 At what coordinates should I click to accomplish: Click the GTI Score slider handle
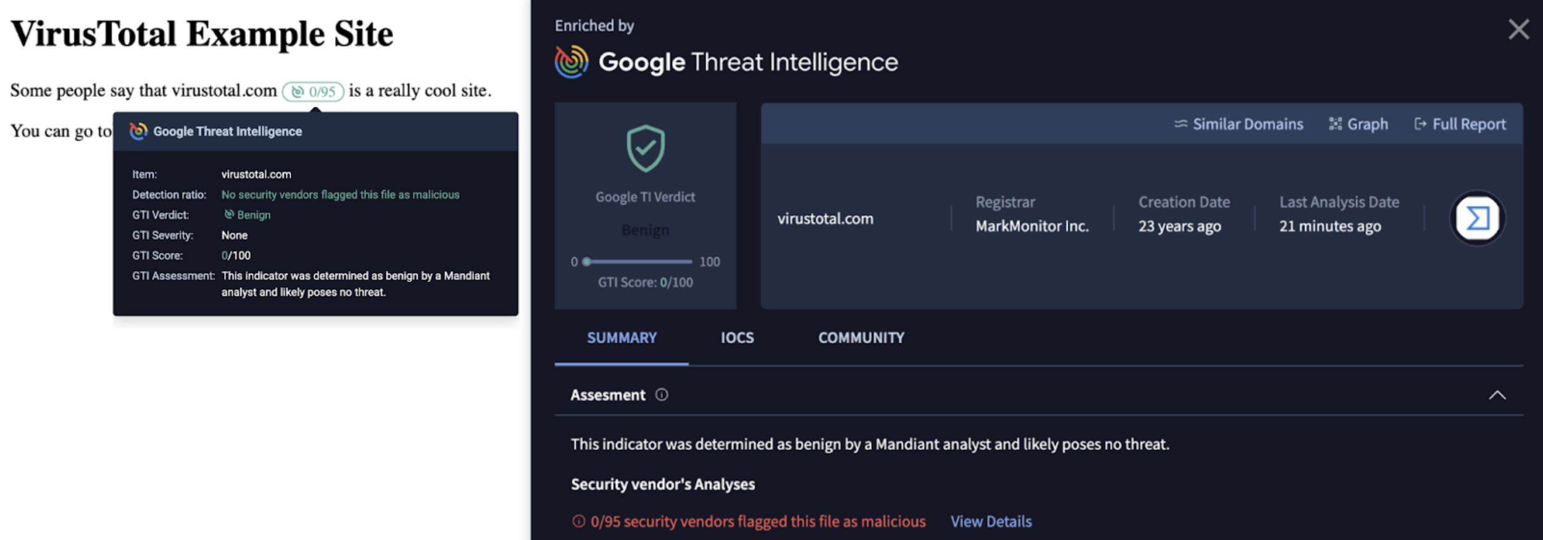click(587, 261)
